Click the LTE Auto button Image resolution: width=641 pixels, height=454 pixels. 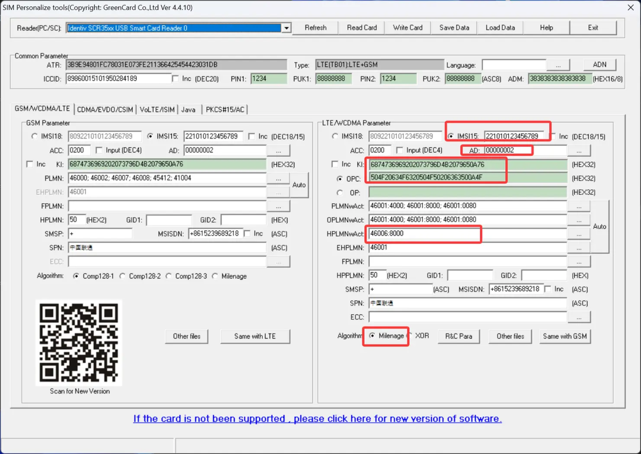point(599,226)
